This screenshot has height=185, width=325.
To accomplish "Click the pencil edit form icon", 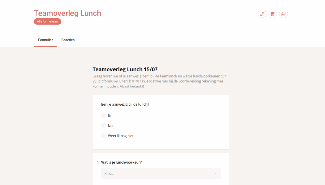I will click(x=262, y=14).
